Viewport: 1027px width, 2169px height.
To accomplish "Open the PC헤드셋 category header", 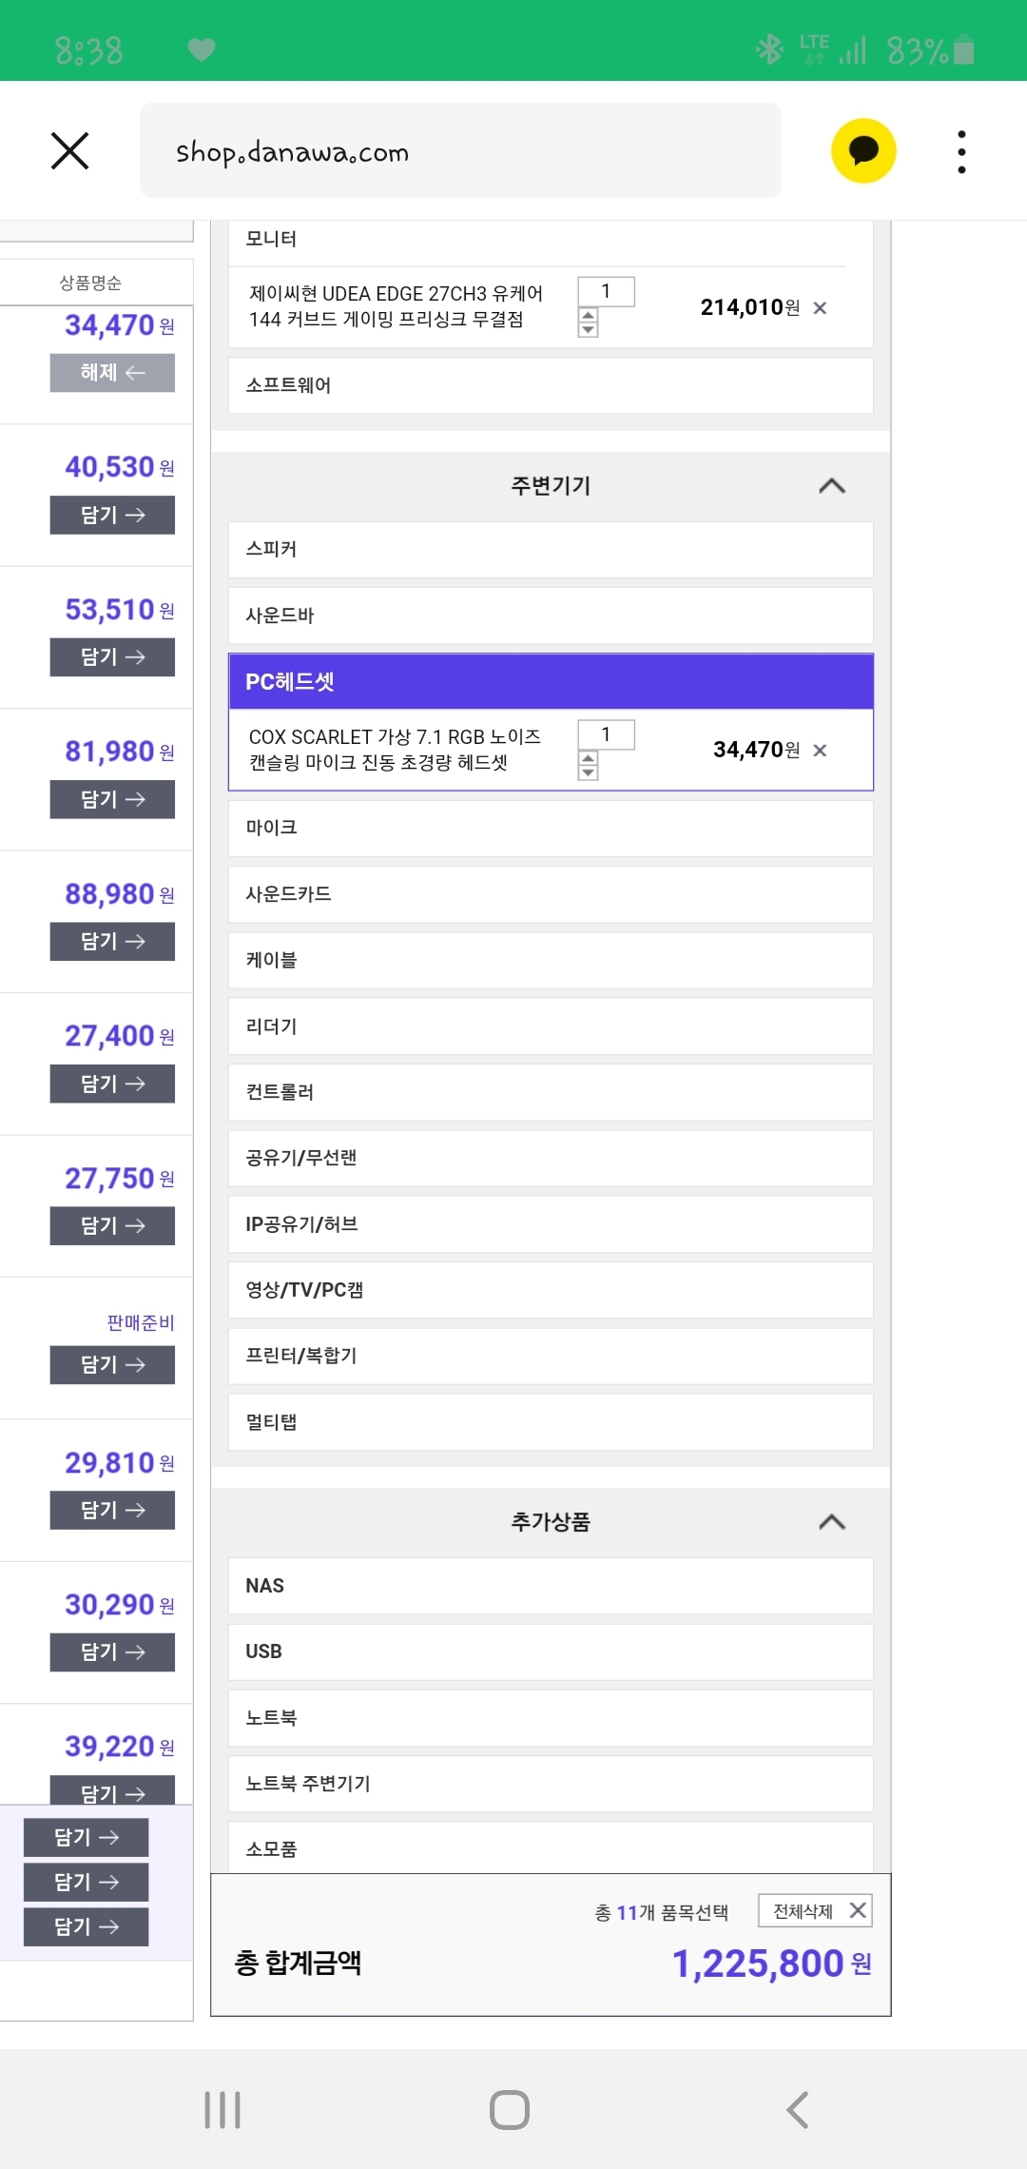I will click(x=551, y=682).
